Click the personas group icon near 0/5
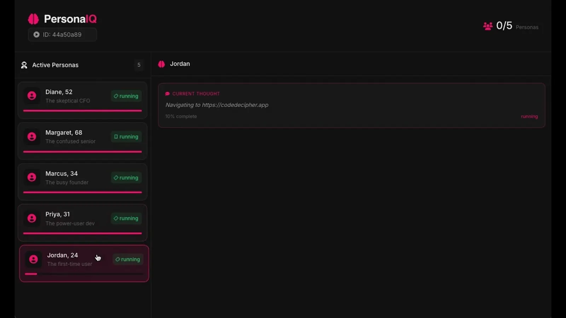Viewport: 566px width, 318px height. point(488,26)
